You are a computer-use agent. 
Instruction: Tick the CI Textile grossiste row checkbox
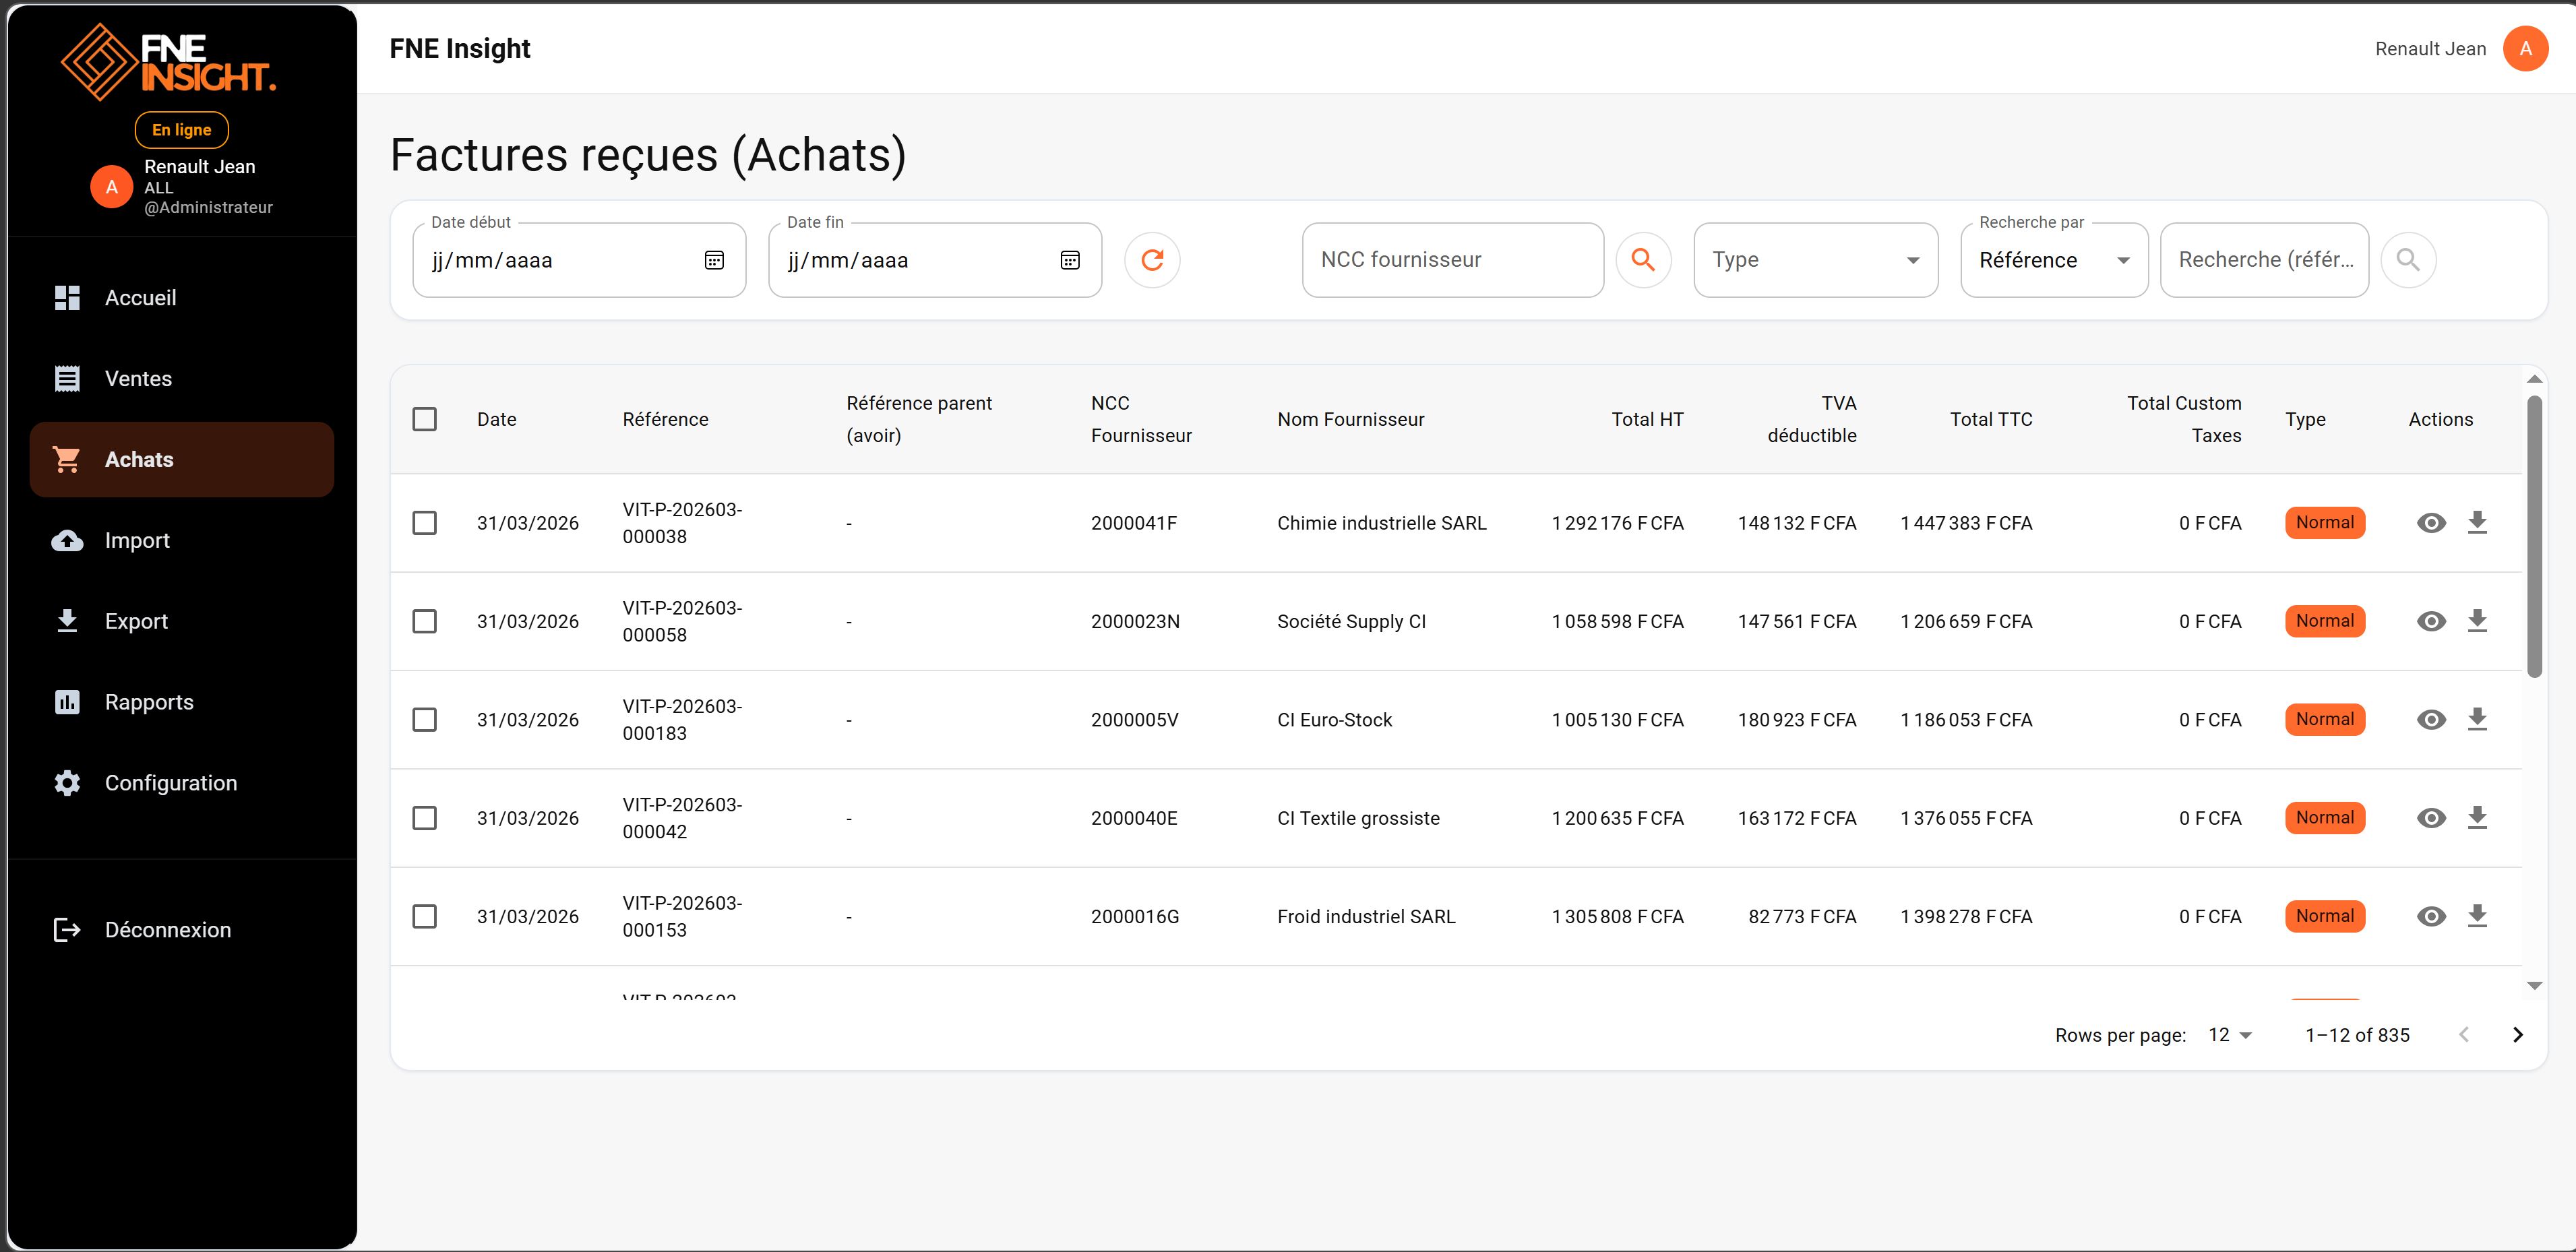coord(425,818)
